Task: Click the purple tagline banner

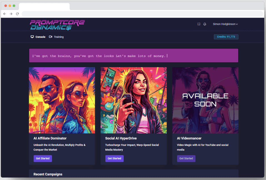Action: [x=134, y=56]
